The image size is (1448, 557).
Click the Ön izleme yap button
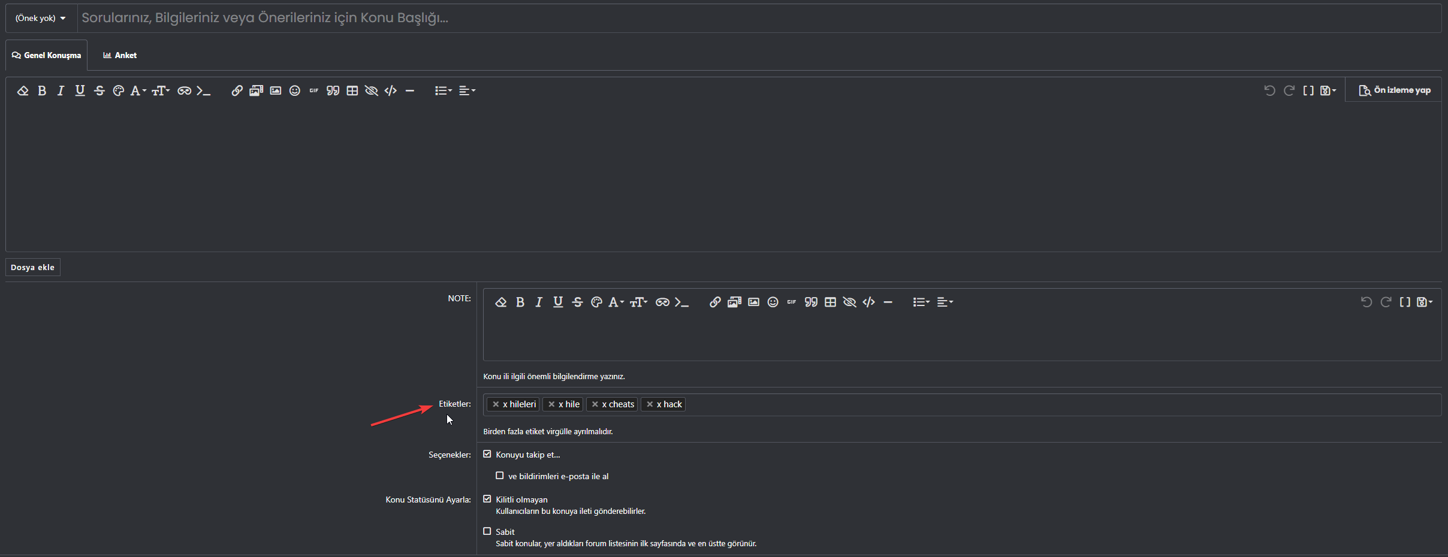point(1394,90)
